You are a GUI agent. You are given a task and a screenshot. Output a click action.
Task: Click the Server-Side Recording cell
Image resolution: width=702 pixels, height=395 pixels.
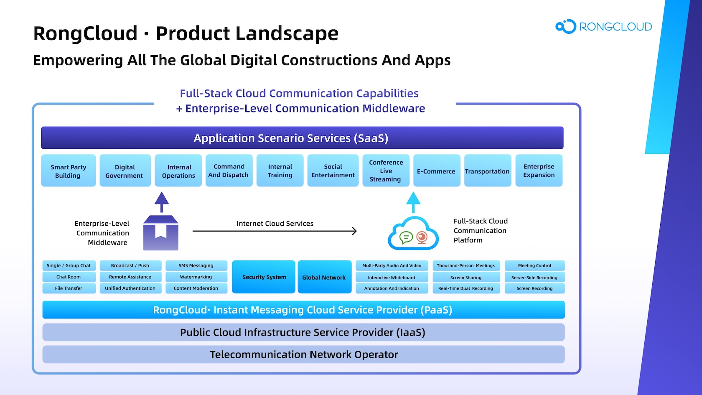pyautogui.click(x=535, y=277)
